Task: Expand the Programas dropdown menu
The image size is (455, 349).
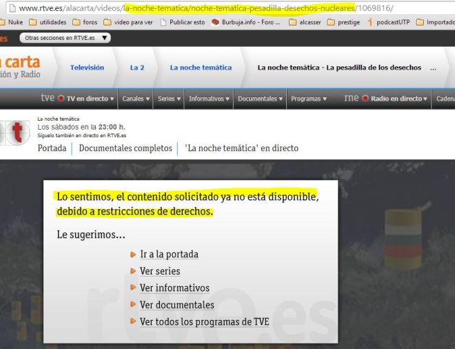Action: point(308,99)
